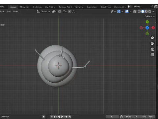Click the Start frame field
Image resolution: width=158 pixels, height=119 pixels.
pyautogui.click(x=132, y=117)
